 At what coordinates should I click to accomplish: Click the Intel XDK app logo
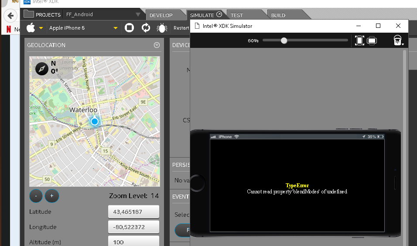click(x=27, y=2)
